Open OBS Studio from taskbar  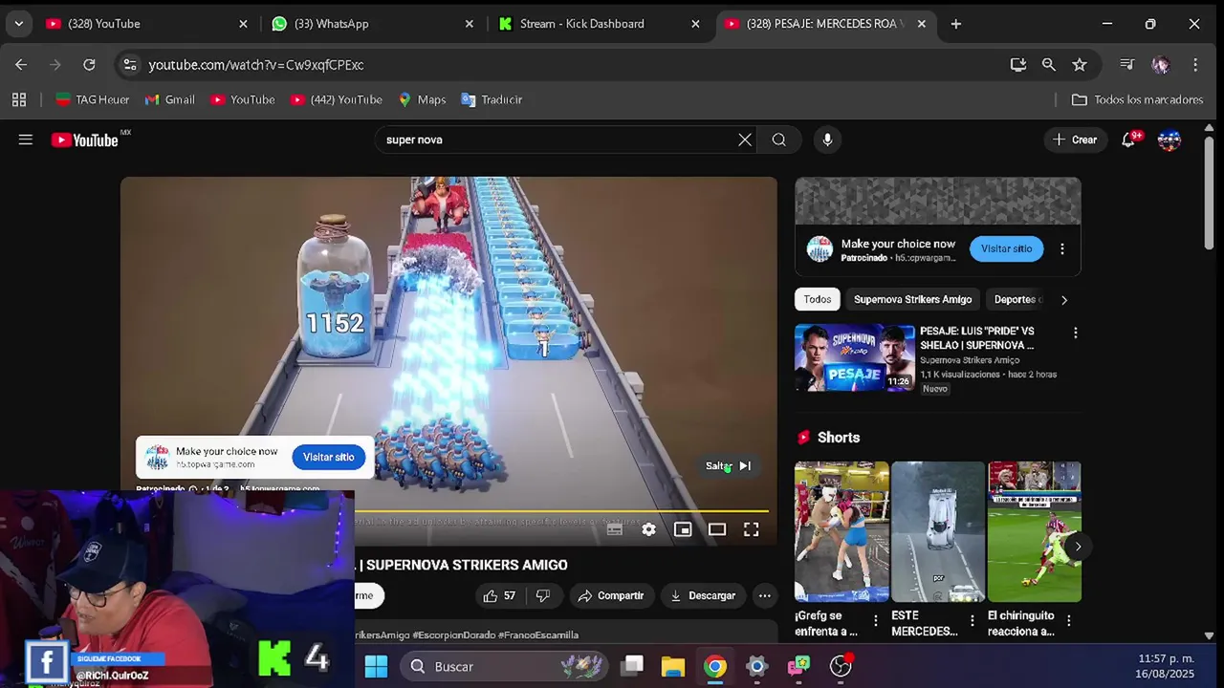(841, 666)
